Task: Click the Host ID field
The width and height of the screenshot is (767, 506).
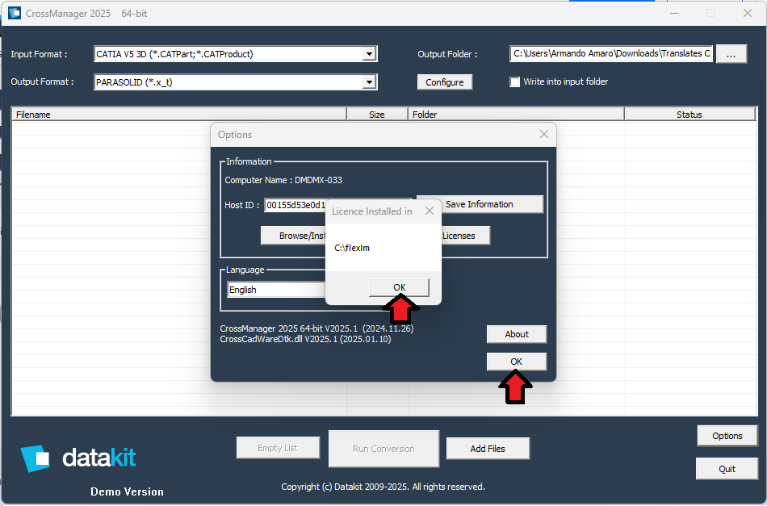Action: (x=295, y=205)
